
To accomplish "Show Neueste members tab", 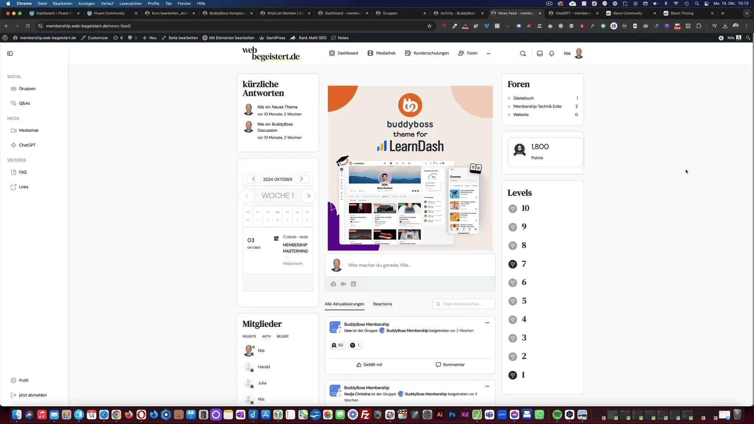I will tap(249, 336).
